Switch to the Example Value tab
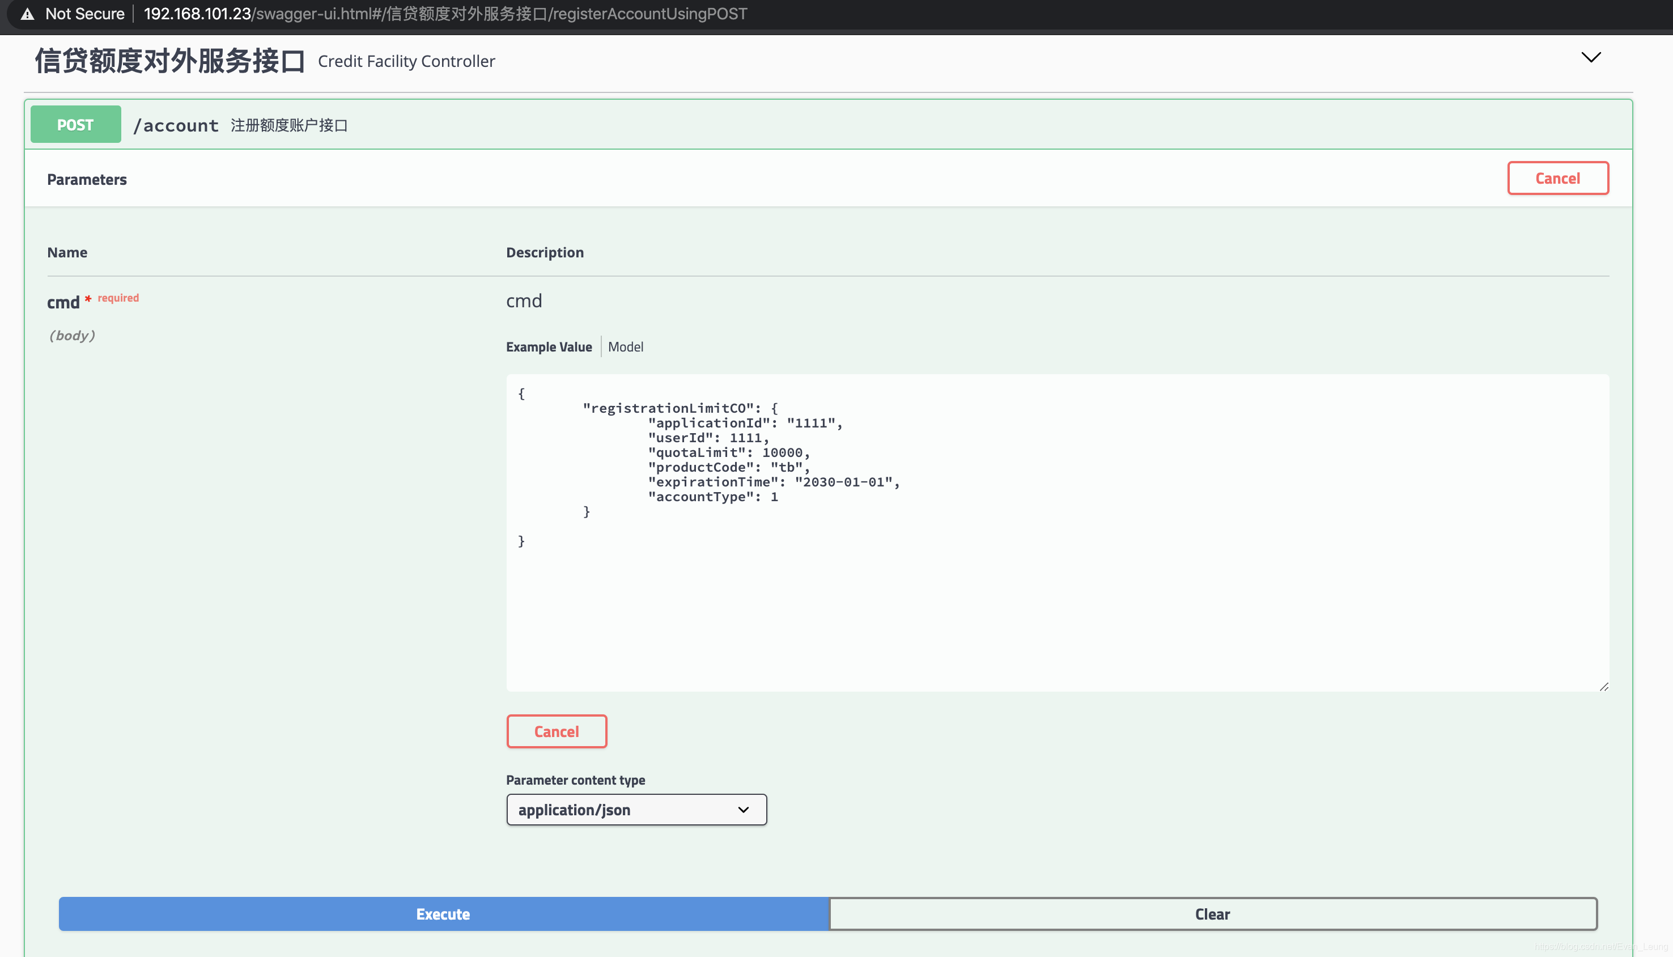The width and height of the screenshot is (1673, 957). click(549, 346)
